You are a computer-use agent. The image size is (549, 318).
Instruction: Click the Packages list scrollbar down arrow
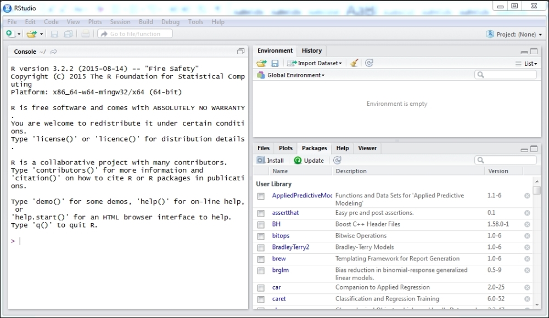[x=537, y=305]
